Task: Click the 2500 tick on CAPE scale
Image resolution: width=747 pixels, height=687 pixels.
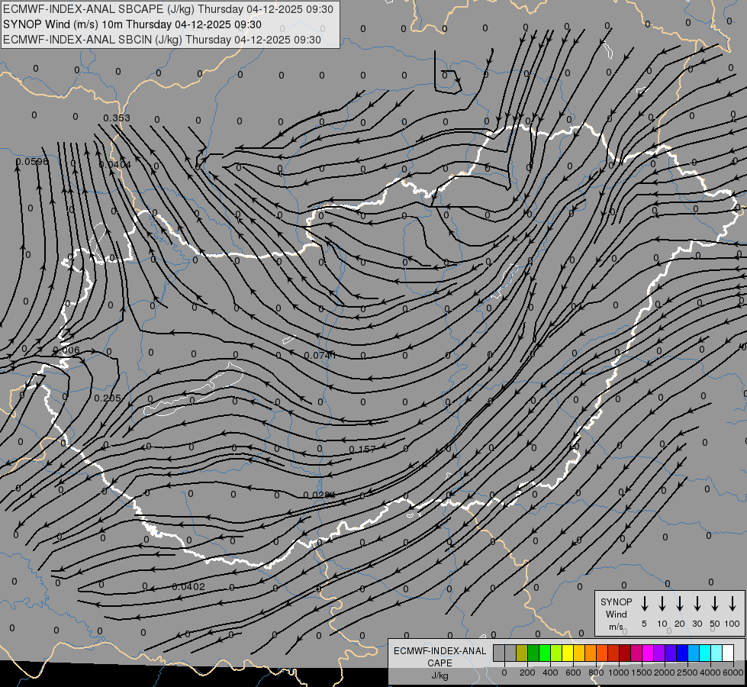Action: click(x=687, y=672)
